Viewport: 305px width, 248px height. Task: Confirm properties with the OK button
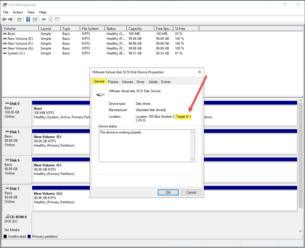[x=168, y=192]
